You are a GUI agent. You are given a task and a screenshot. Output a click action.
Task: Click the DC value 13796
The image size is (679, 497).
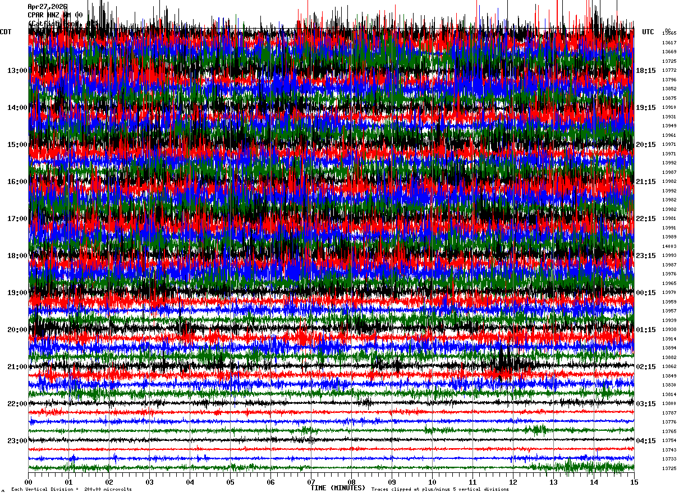(669, 80)
